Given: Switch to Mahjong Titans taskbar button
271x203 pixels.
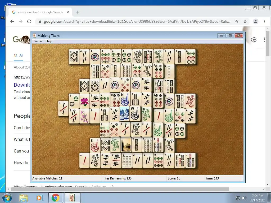Looking at the screenshot, I should (x=73, y=198).
